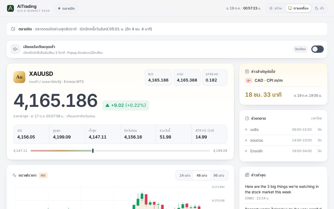This screenshot has height=209, width=334.
Task: Toggle the entry alert sound switch
Action: pyautogui.click(x=318, y=49)
